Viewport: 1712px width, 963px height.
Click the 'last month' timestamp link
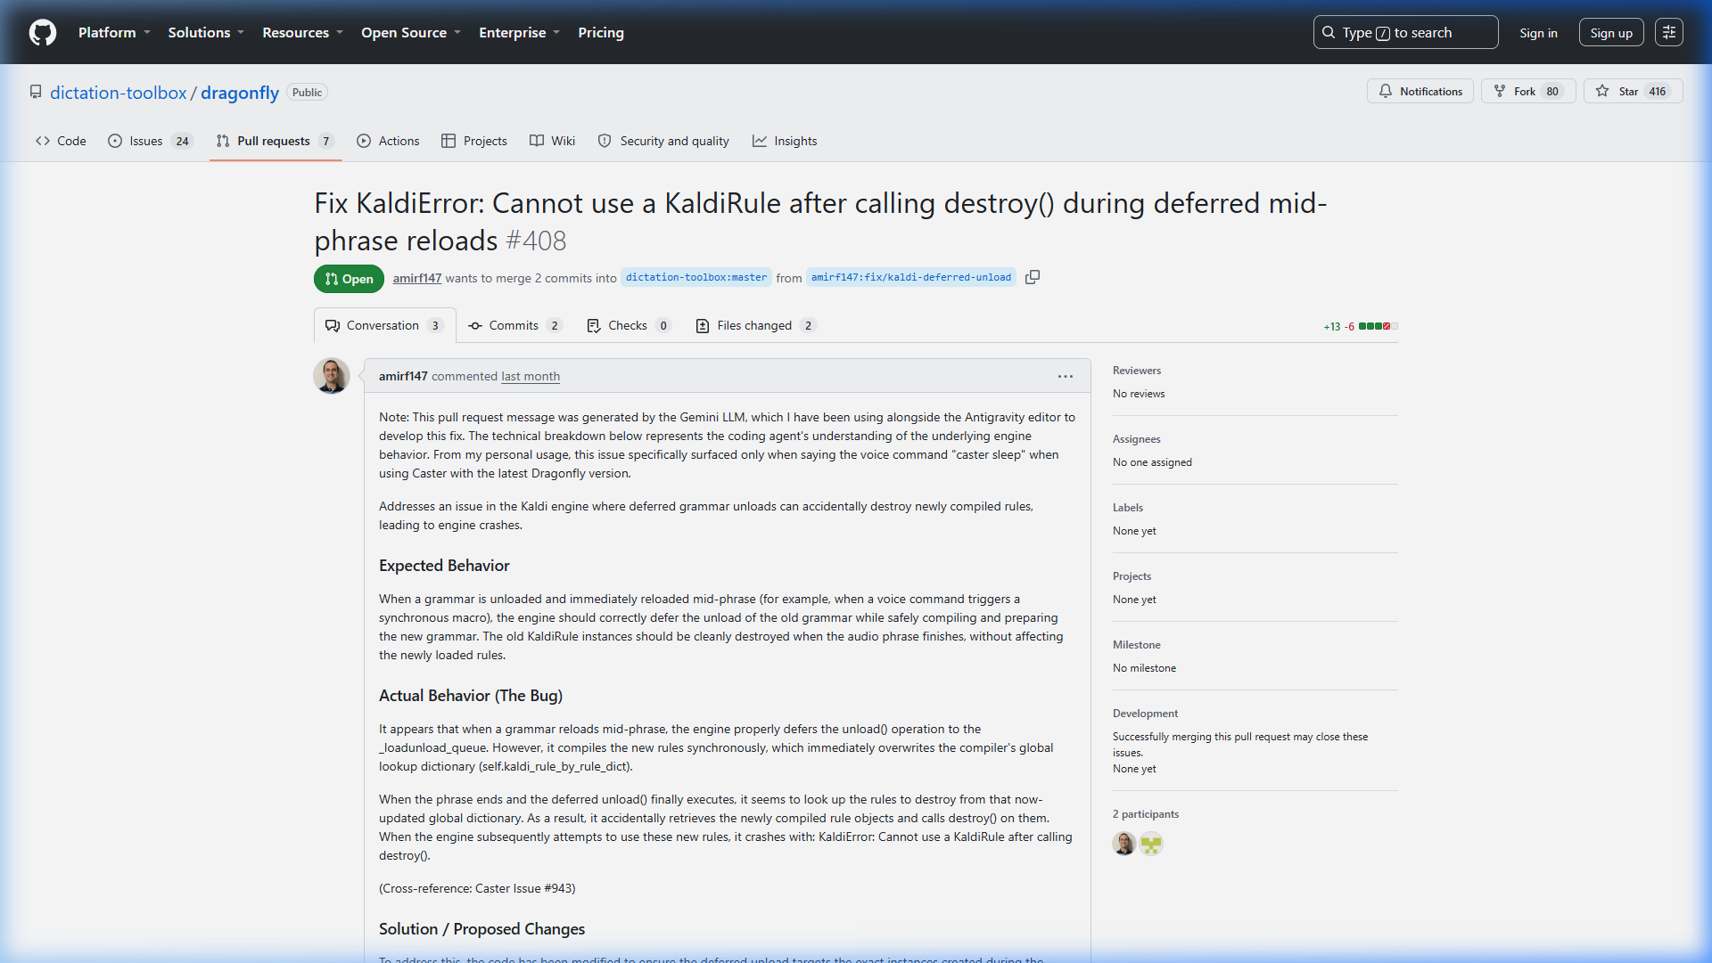pos(531,377)
